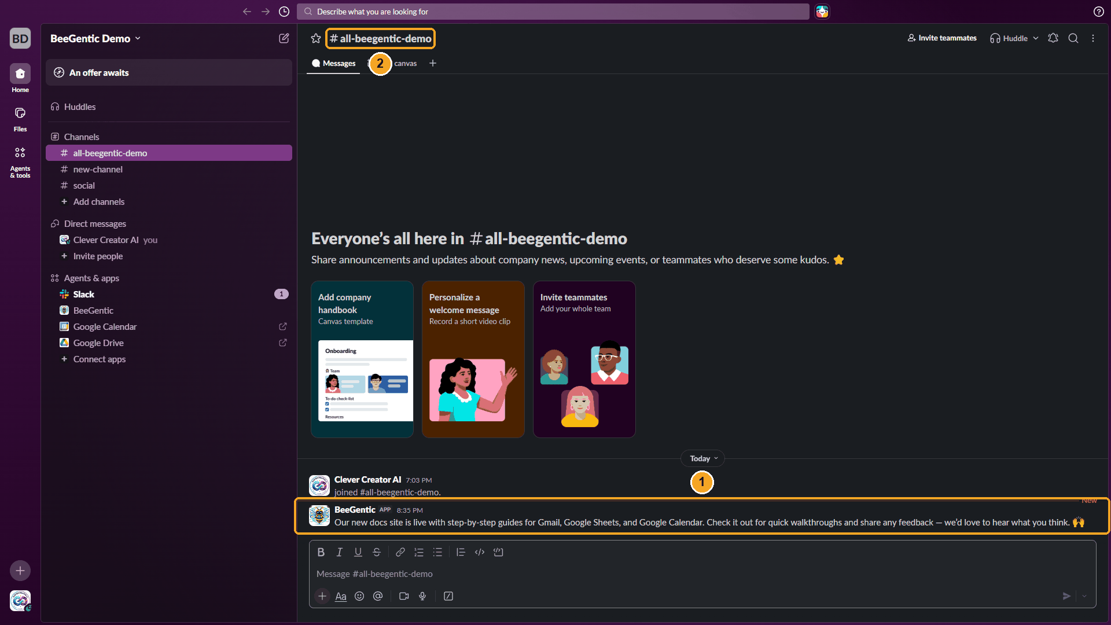This screenshot has height=625, width=1111.
Task: Open the BeeGentic app in sidebar
Action: click(x=169, y=311)
